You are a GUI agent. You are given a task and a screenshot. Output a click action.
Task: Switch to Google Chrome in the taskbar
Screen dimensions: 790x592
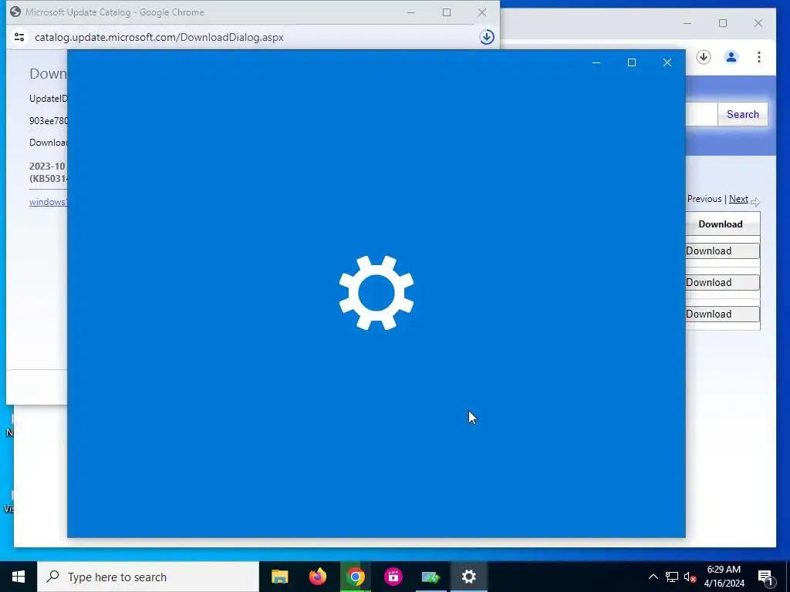[x=355, y=577]
